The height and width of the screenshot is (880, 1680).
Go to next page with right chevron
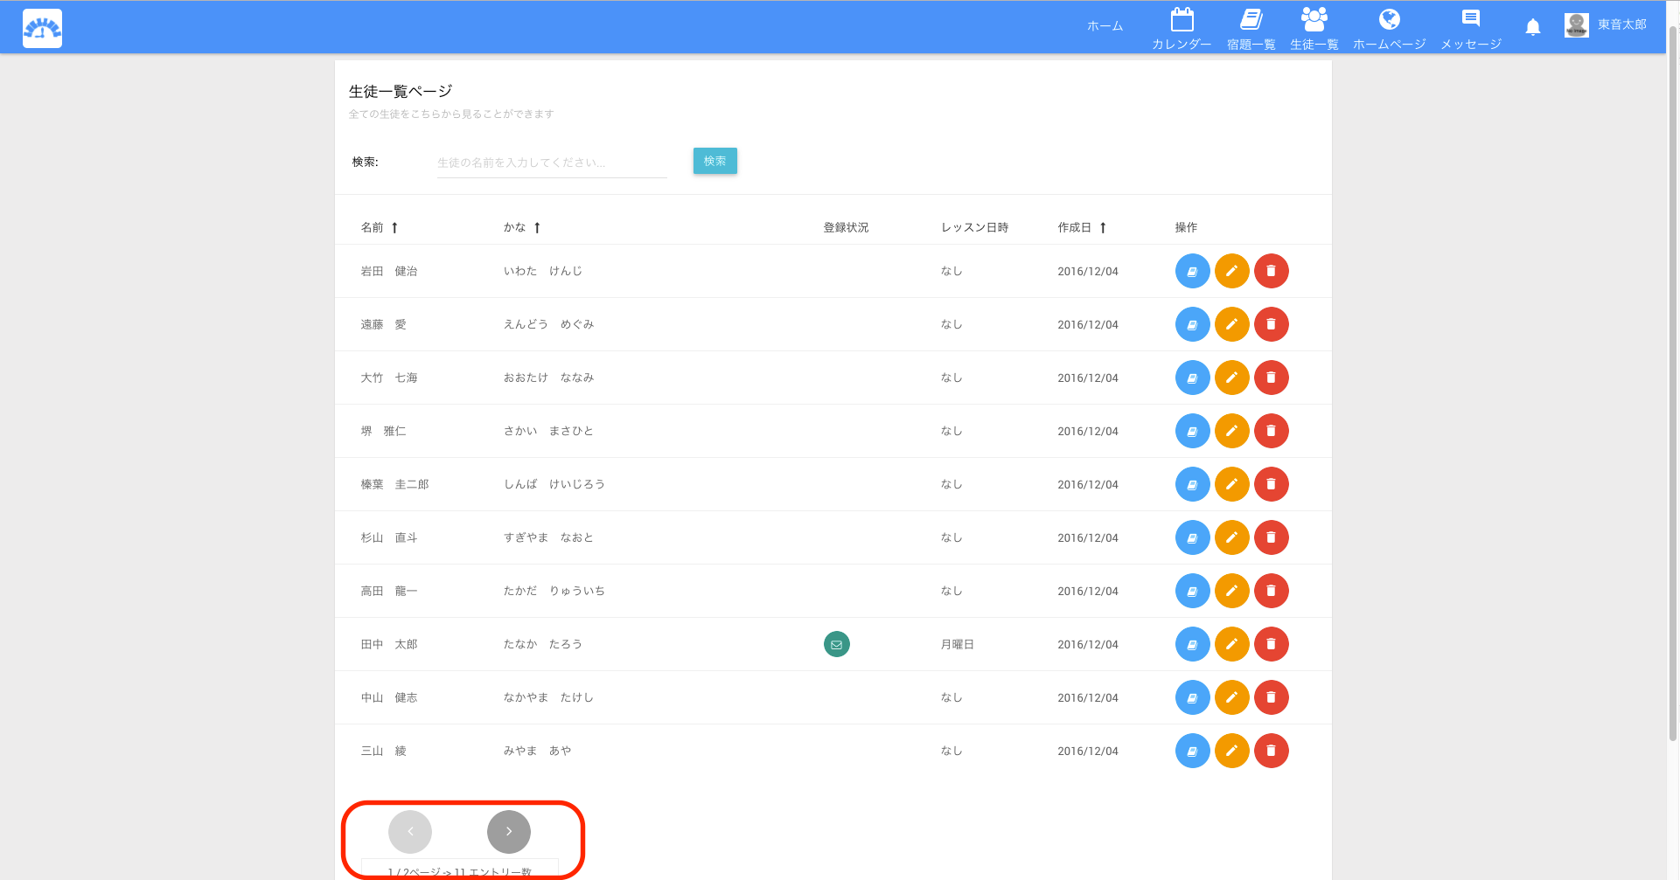click(x=508, y=831)
